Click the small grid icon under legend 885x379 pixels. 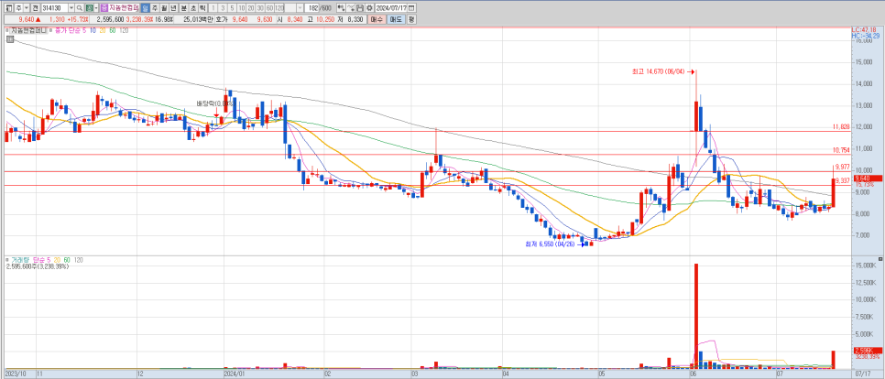coord(9,39)
